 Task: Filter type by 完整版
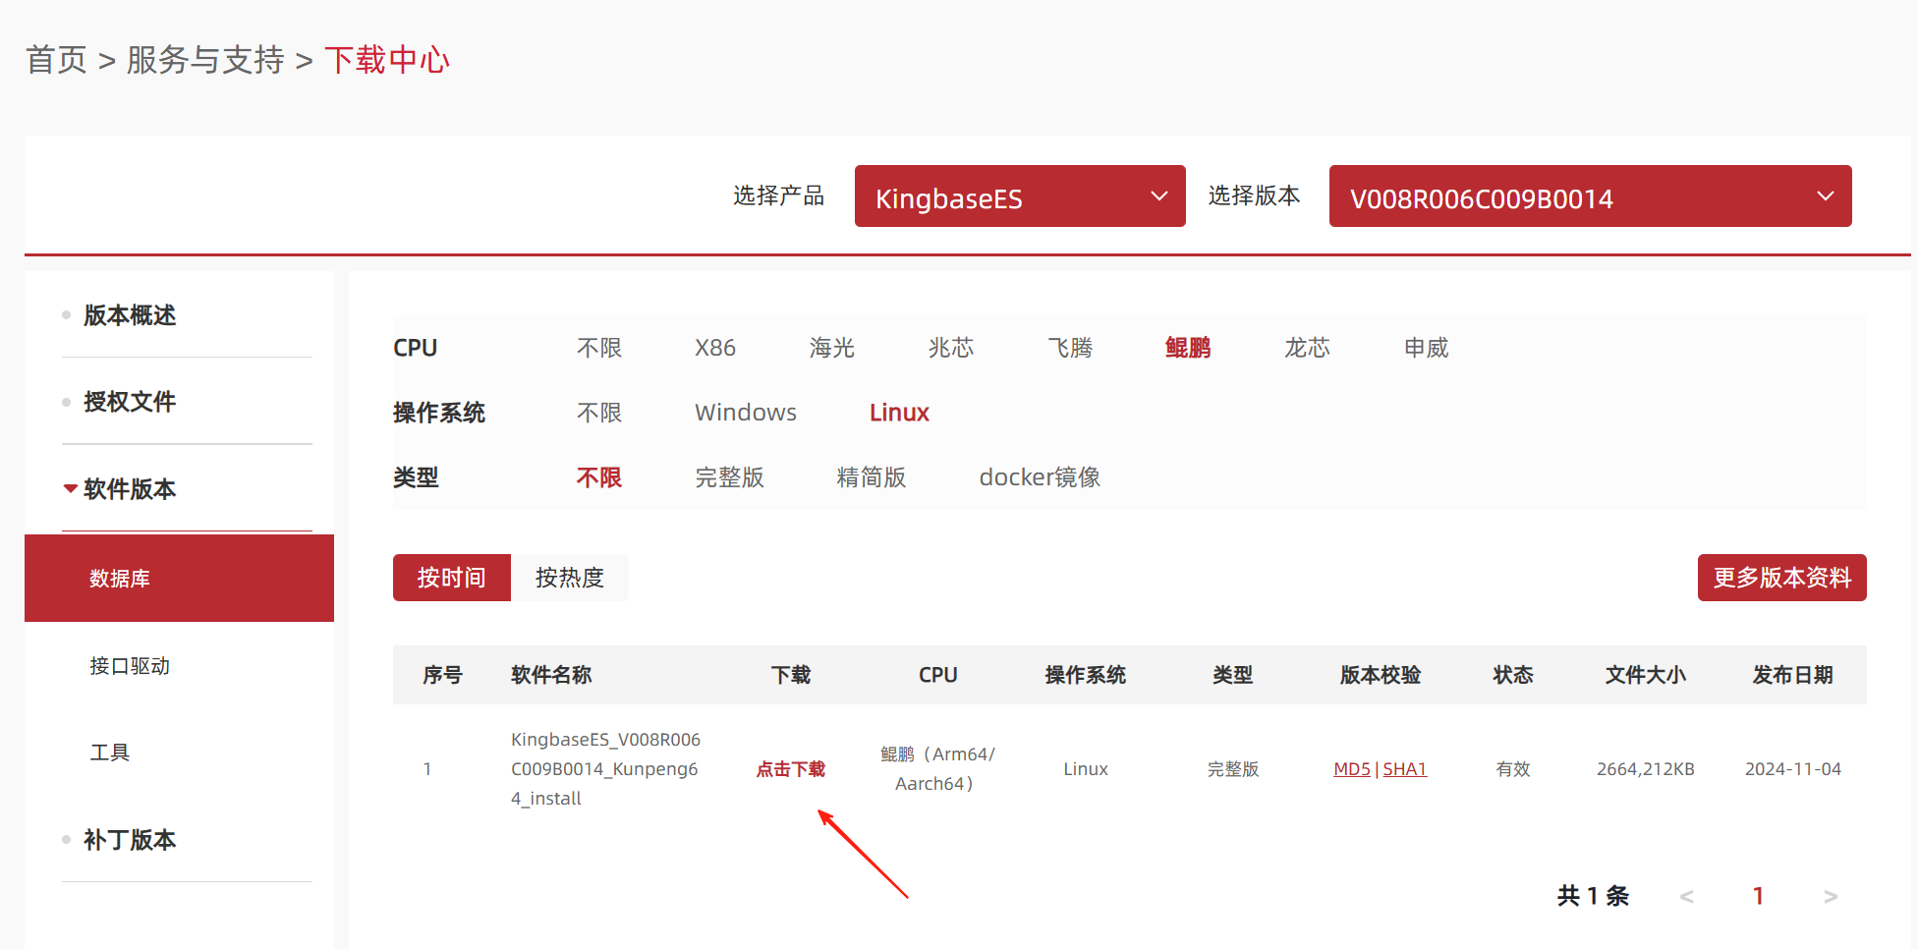(x=730, y=477)
